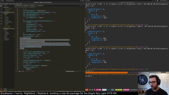The width and height of the screenshot is (169, 95).
Task: Open the Edit menu
Action: 3,4
